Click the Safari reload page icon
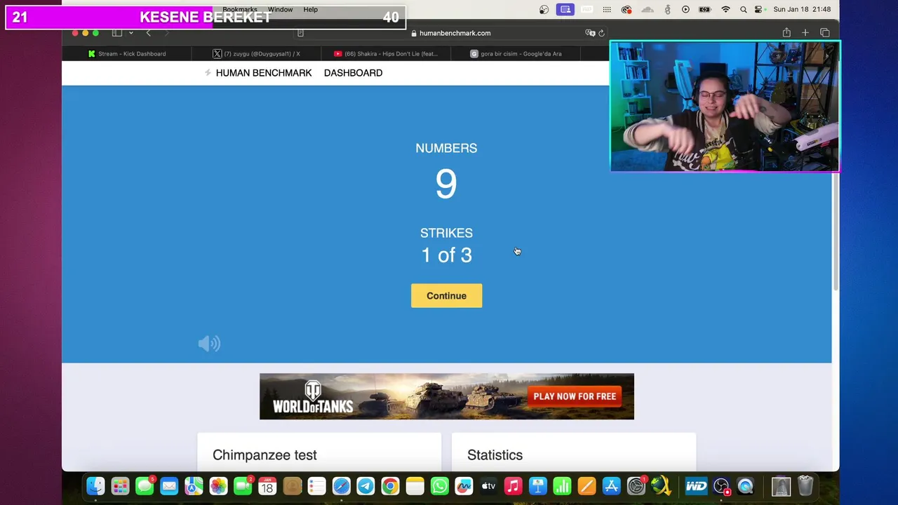This screenshot has height=505, width=898. pos(601,33)
